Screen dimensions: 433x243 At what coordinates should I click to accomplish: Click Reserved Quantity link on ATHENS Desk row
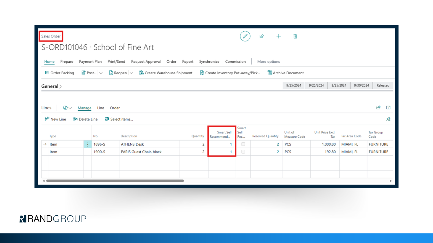(278, 144)
